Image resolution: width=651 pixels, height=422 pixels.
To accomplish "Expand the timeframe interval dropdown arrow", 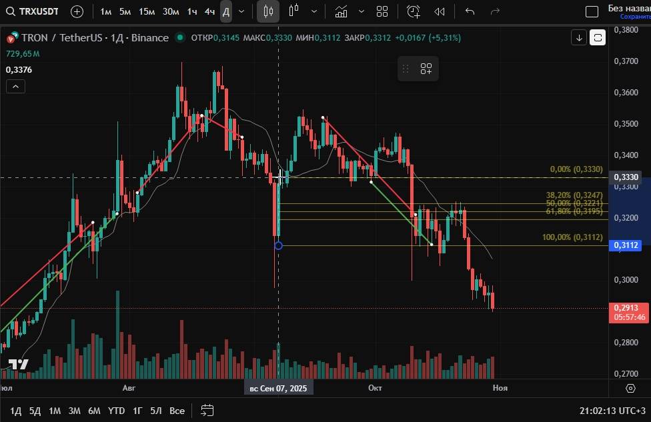I will 241,11.
